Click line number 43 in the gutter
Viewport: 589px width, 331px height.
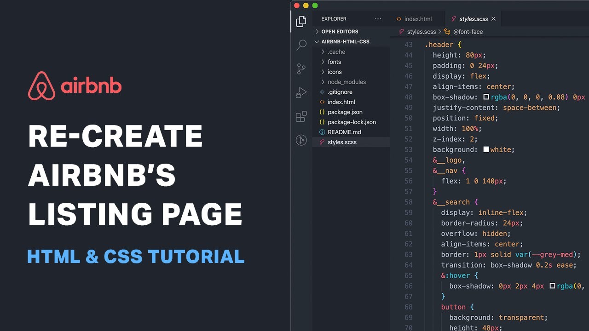408,45
